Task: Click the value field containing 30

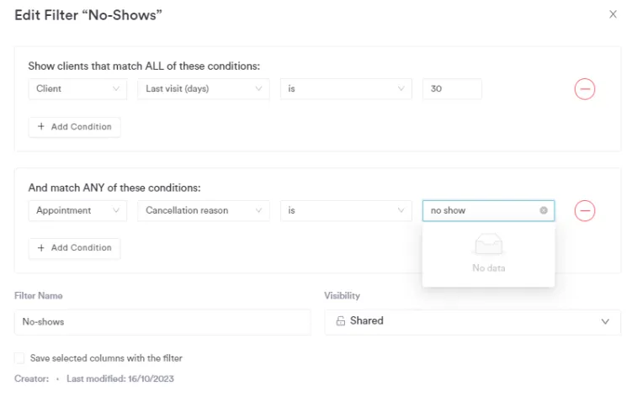Action: tap(452, 89)
